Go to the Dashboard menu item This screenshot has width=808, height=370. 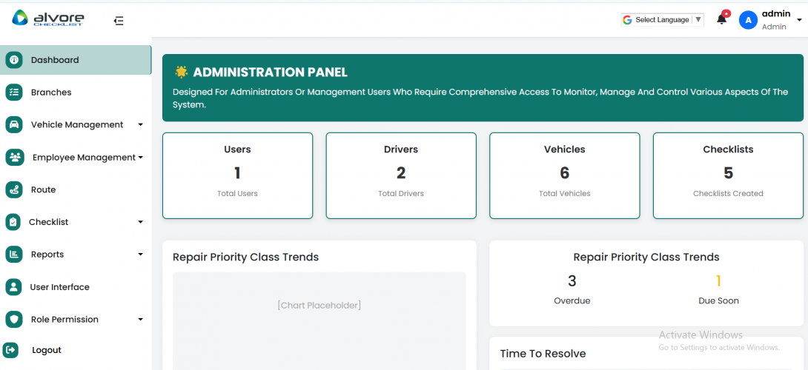(76, 60)
